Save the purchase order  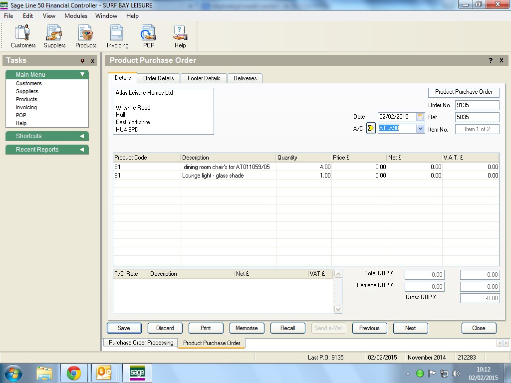click(x=124, y=328)
